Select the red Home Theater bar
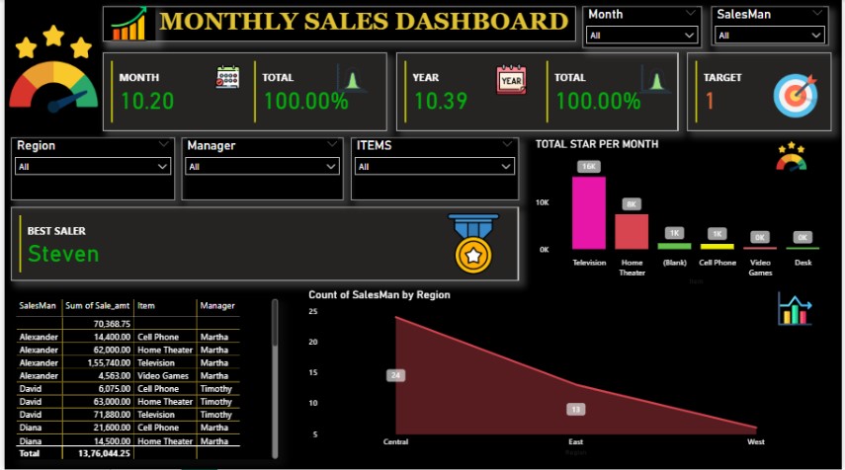Screen dimensions: 845x470 [x=632, y=231]
